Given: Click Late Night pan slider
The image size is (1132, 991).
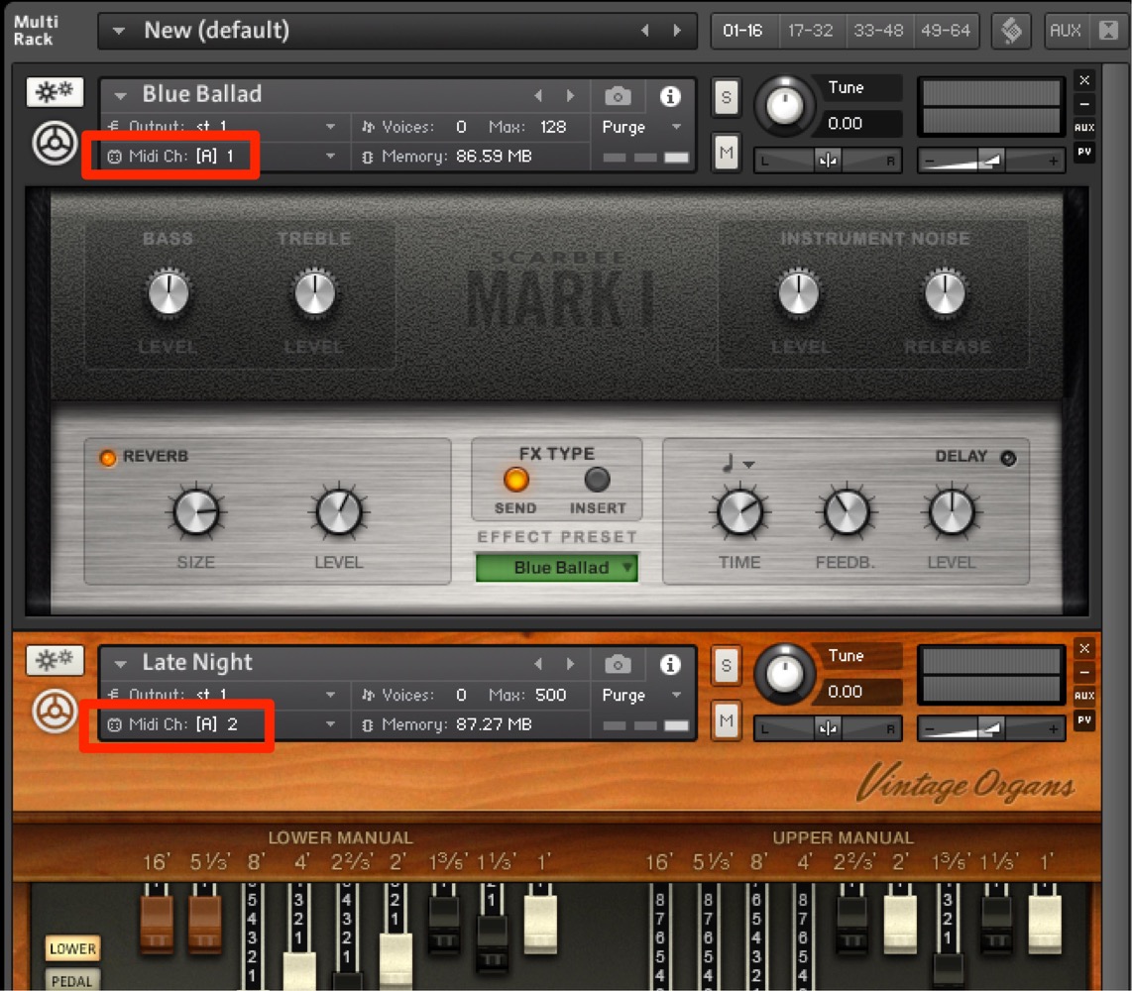Looking at the screenshot, I should 828,728.
